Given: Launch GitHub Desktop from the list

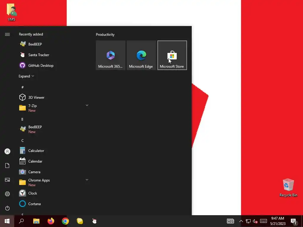Looking at the screenshot, I should (54, 65).
